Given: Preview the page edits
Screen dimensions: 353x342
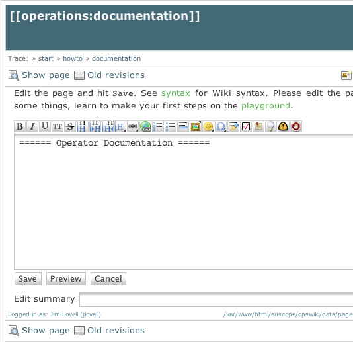Looking at the screenshot, I should click(66, 278).
